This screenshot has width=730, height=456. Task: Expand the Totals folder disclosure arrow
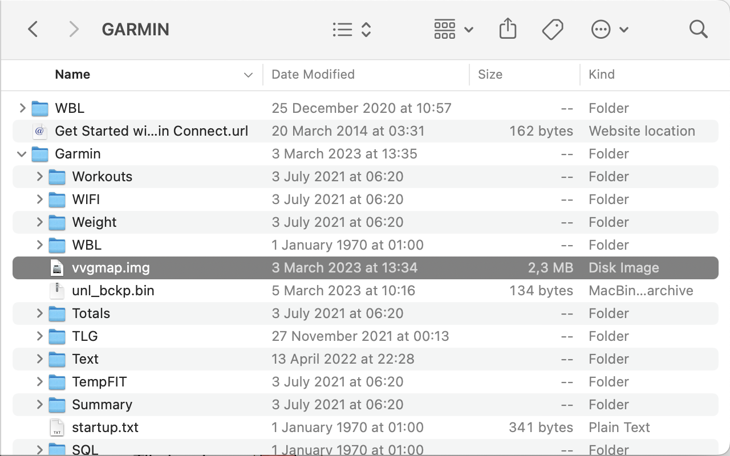pos(39,313)
